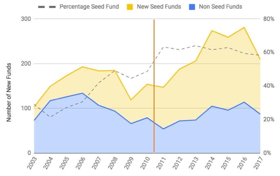Click the 100 value on the left axis

26,108
